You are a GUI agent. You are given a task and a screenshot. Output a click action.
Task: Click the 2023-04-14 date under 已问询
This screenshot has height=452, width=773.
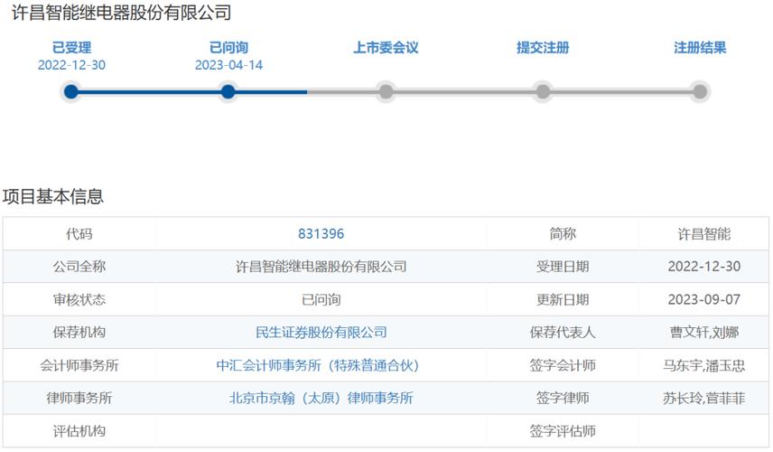228,65
